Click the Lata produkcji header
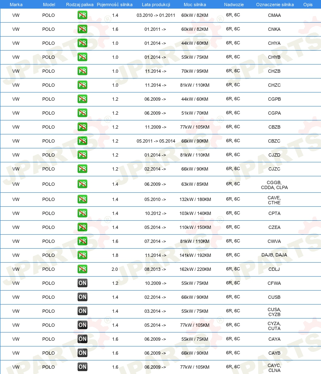The width and height of the screenshot is (321, 374). point(156,5)
